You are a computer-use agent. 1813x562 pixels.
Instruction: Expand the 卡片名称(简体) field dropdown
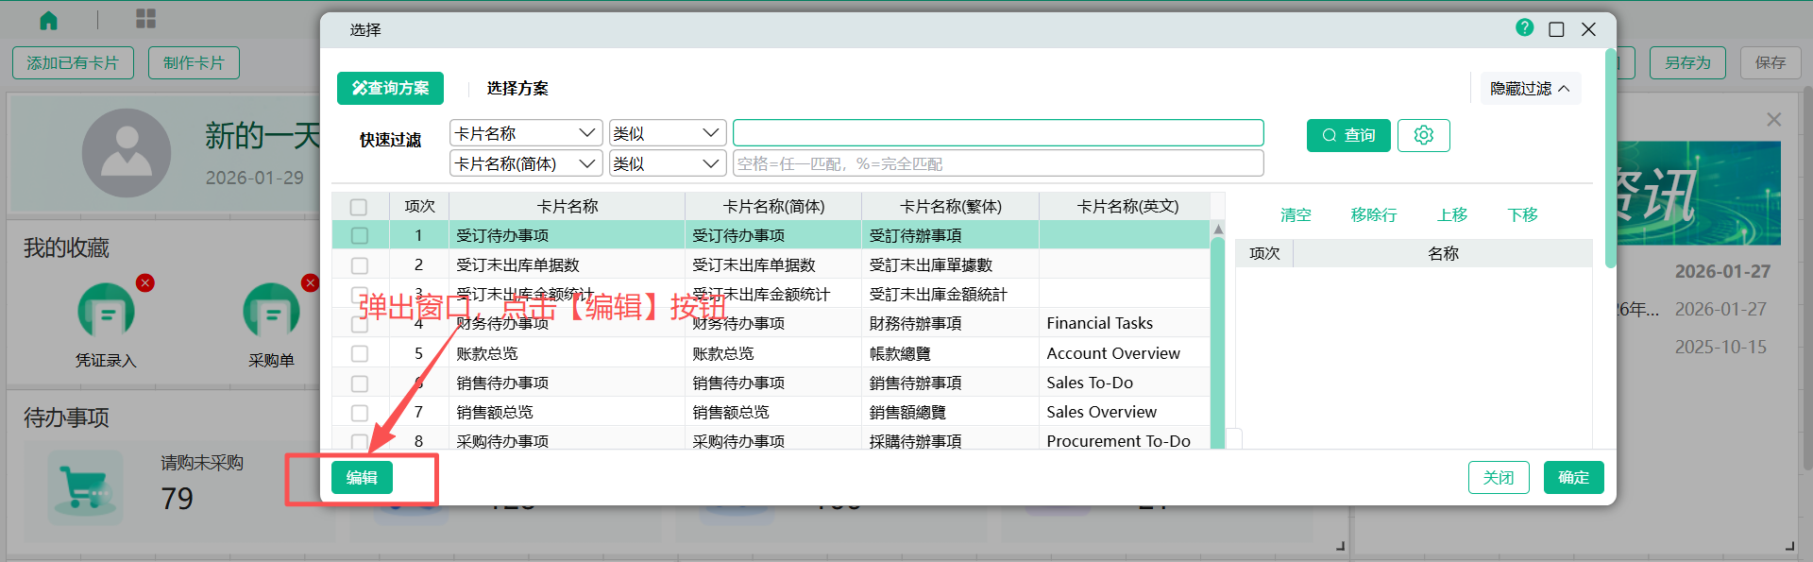pos(525,163)
